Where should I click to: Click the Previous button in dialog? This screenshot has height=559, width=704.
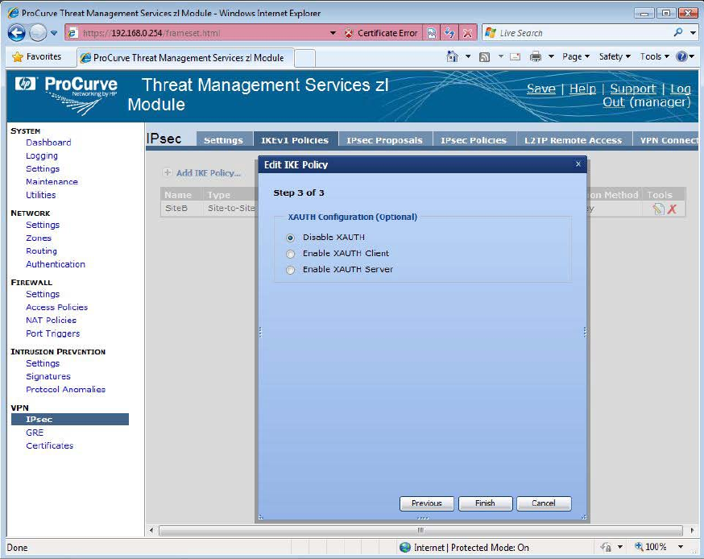click(x=427, y=503)
